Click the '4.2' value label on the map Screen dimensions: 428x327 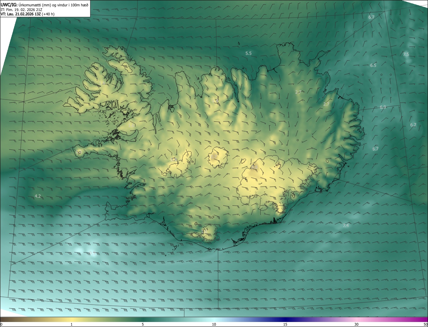click(38, 196)
